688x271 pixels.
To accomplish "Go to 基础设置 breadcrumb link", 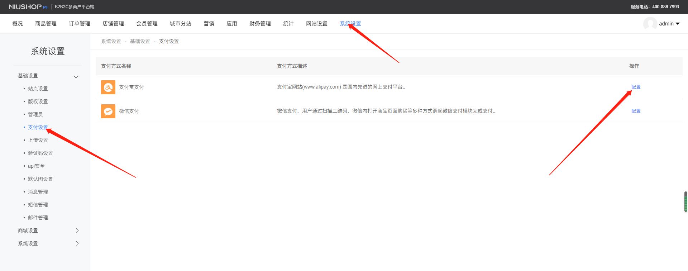I will pos(140,42).
